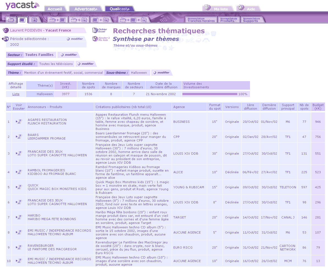Click the Invest. 3977 value cell
Screen dimensions: 328x270
coord(66,94)
